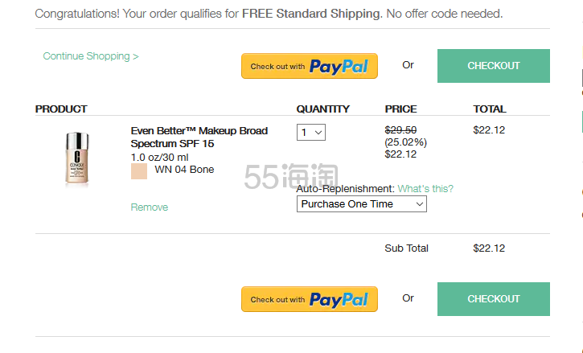Open the Even Better Makeup product title
The width and height of the screenshot is (583, 353).
pos(199,138)
